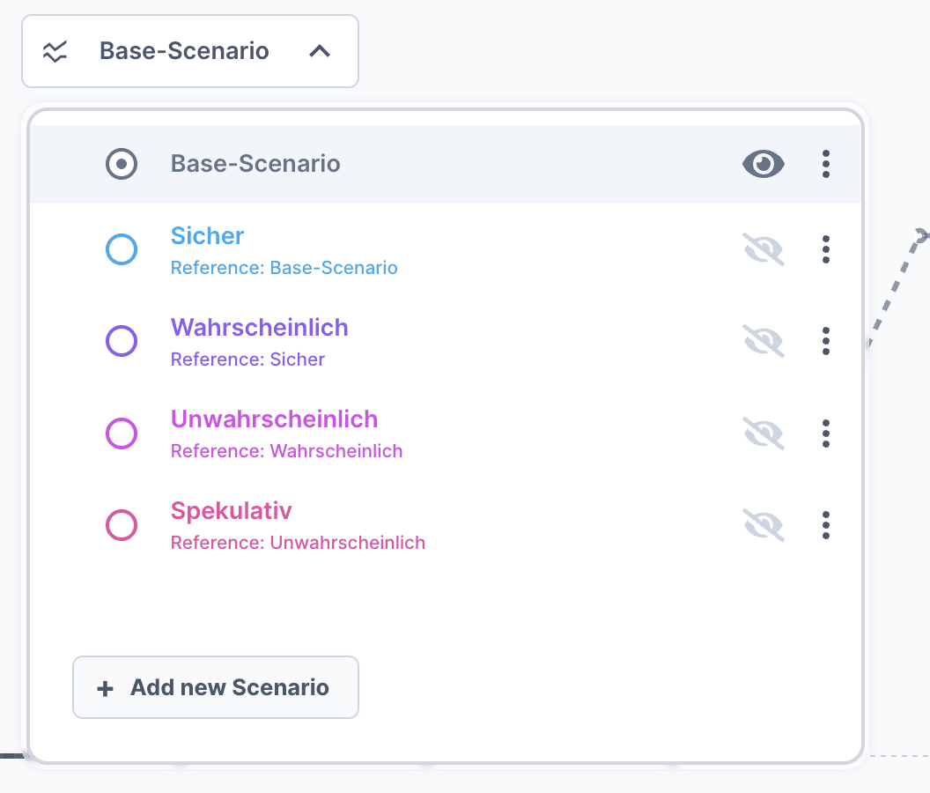
Task: Click the scenario lines icon in dropdown header
Action: tap(55, 51)
